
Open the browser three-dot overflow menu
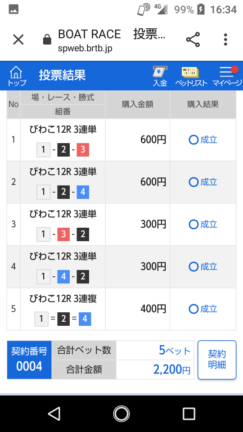pos(225,40)
